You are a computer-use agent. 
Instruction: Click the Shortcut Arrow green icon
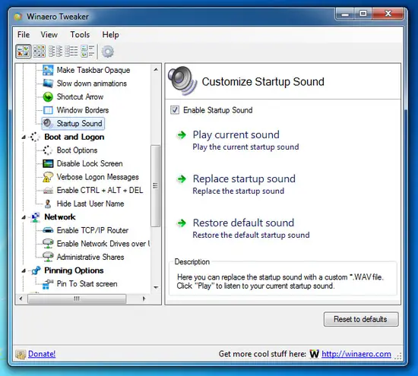click(48, 96)
